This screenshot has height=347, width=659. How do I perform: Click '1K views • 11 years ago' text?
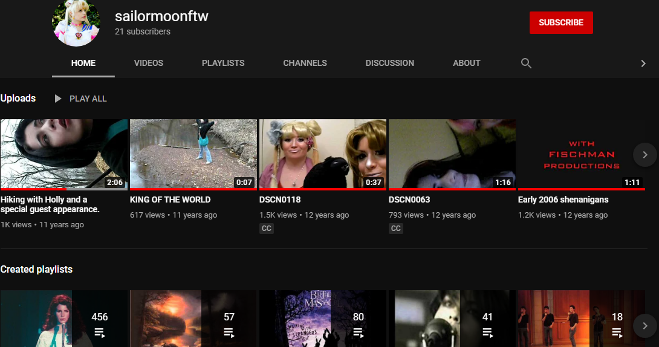[42, 225]
